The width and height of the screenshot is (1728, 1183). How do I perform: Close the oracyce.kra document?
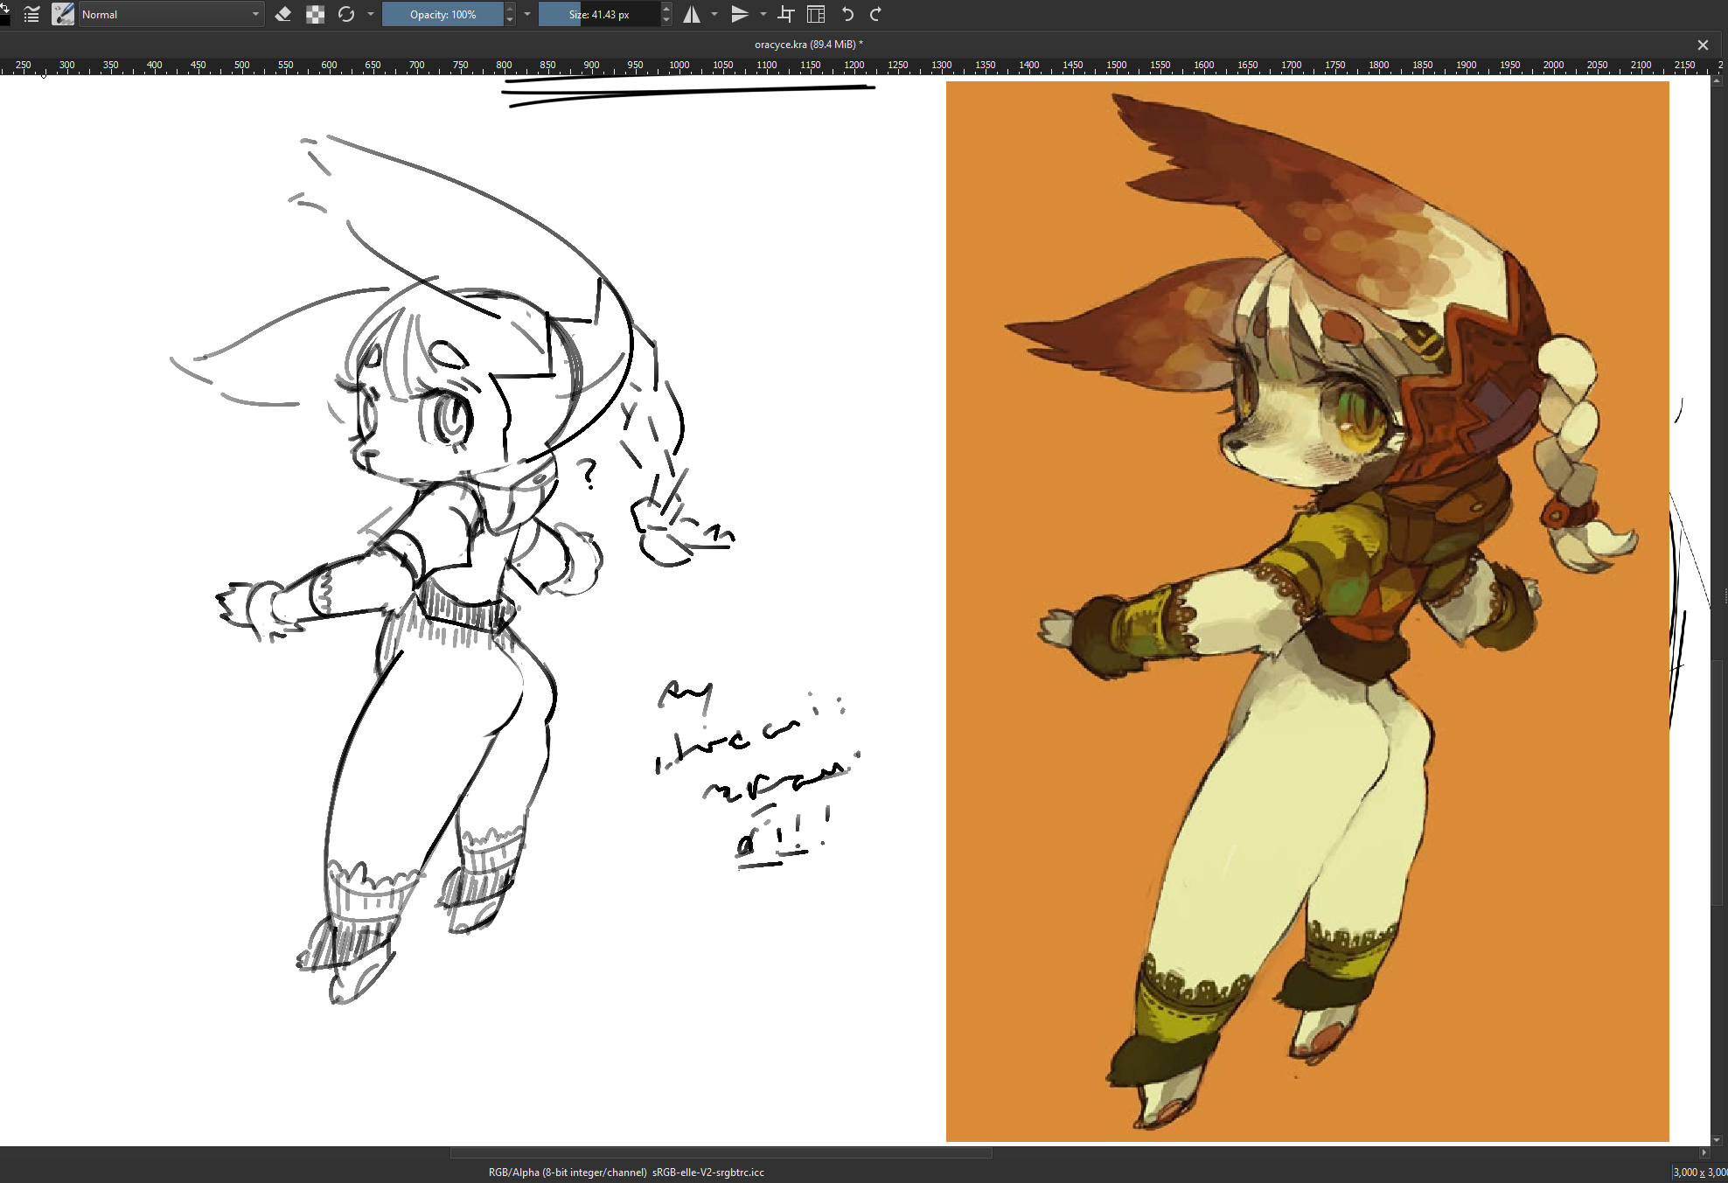pos(1703,45)
